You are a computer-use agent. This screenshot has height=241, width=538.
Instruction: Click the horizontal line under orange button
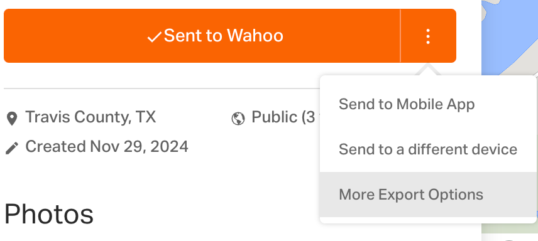click(x=162, y=88)
